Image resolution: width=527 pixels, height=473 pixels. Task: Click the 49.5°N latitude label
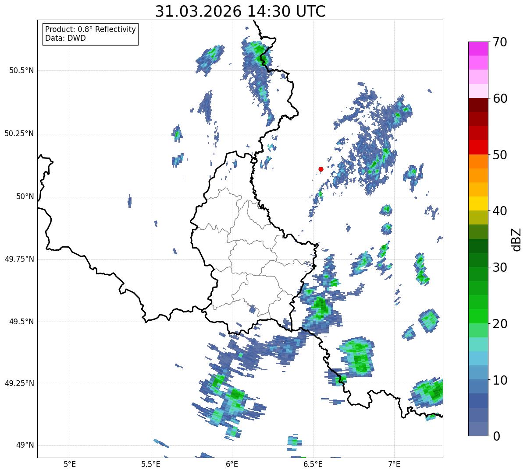(x=21, y=322)
